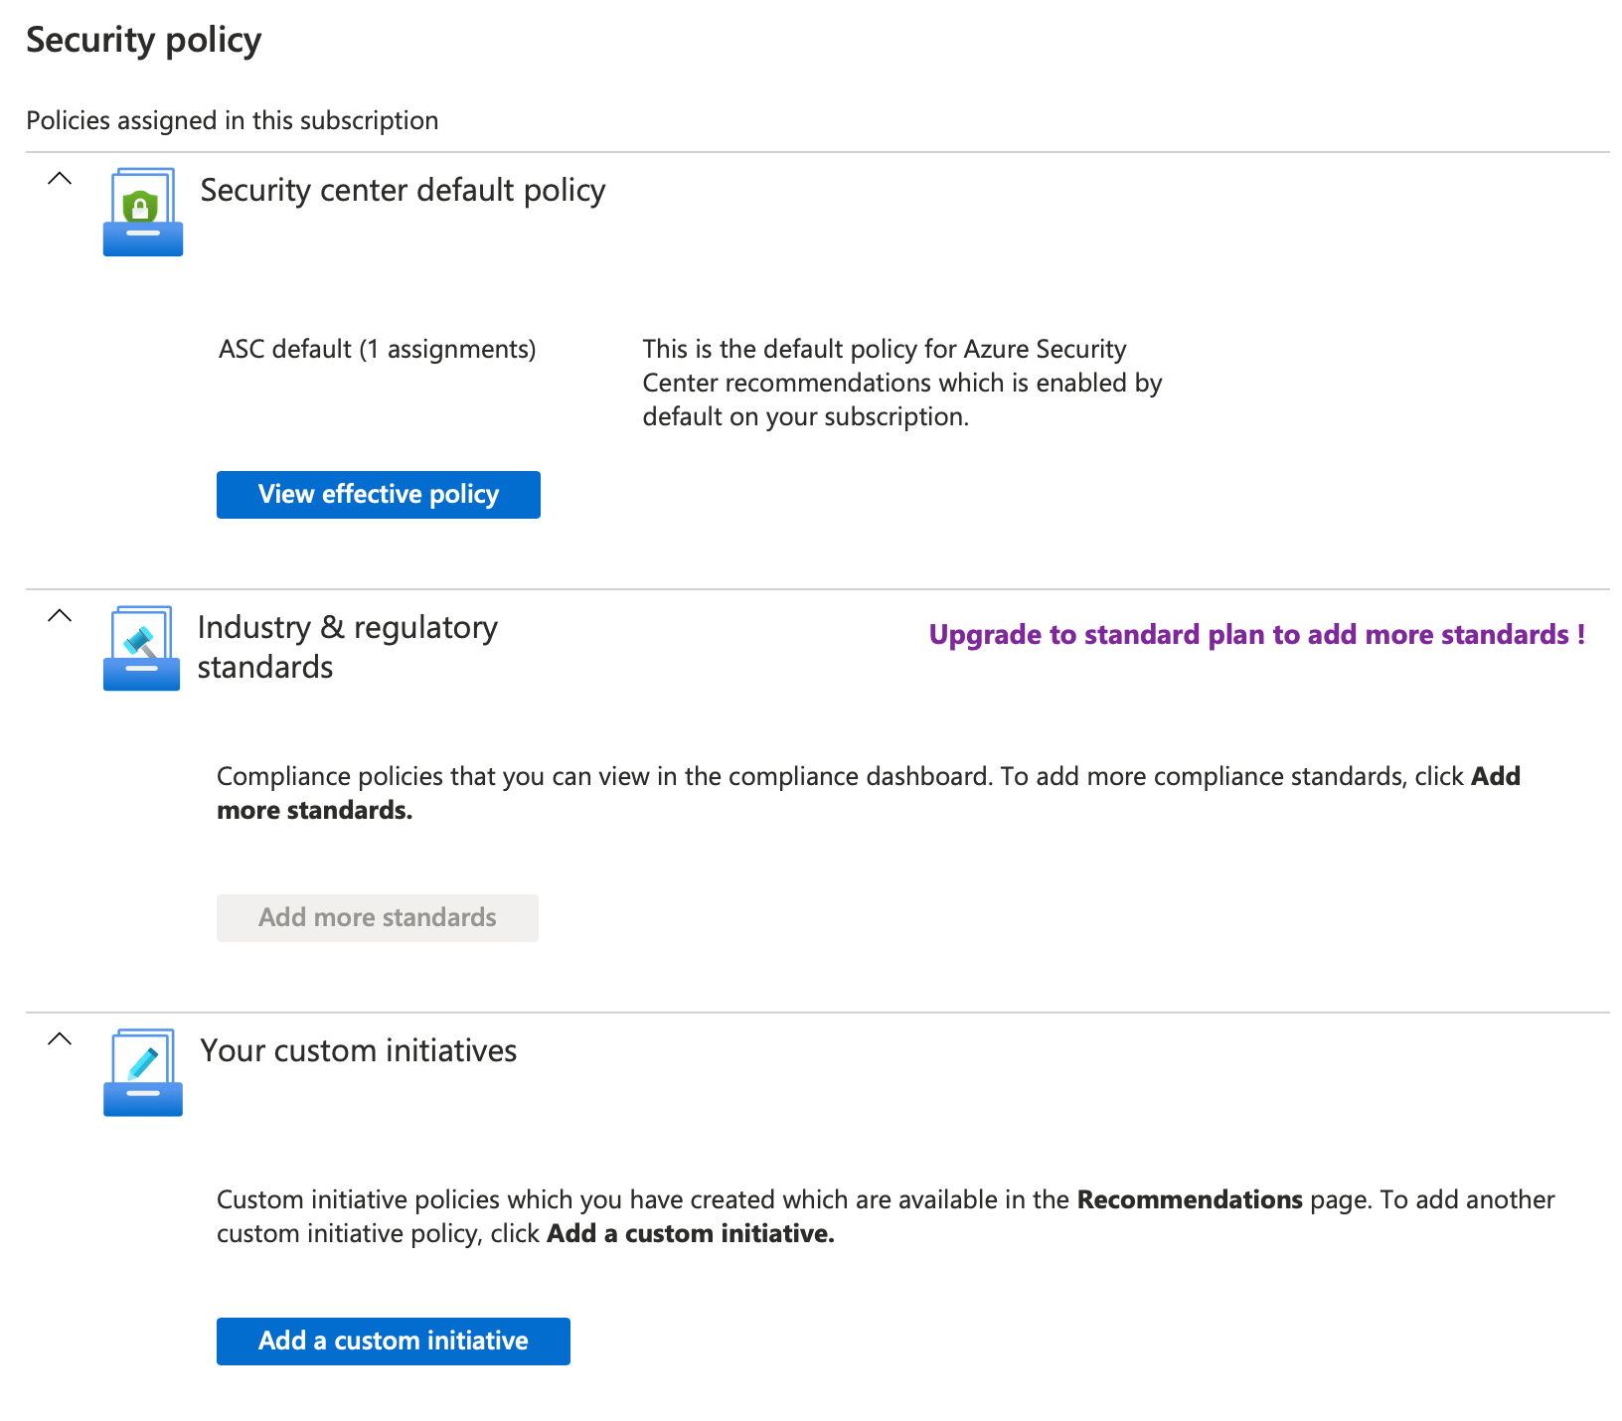Viewport: 1622px width, 1421px height.
Task: Click the View effective policy button
Action: pos(378,494)
